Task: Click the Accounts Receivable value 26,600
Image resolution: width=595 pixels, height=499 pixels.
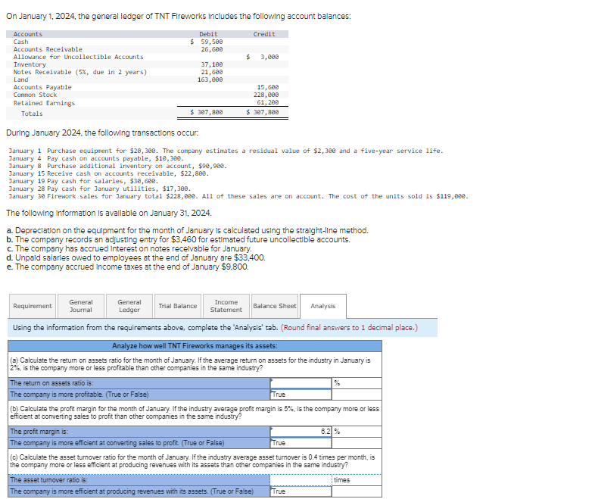Action: click(212, 49)
